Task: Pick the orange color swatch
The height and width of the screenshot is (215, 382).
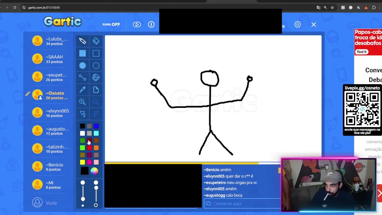Action: tap(96, 148)
